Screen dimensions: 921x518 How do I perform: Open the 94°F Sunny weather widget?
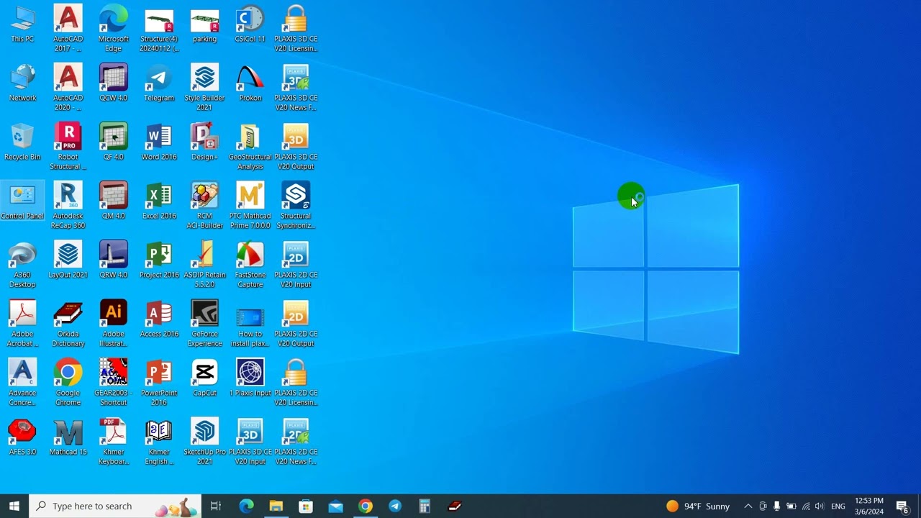click(x=698, y=506)
